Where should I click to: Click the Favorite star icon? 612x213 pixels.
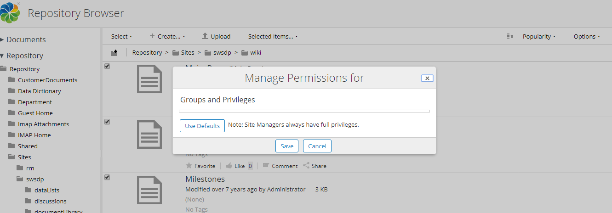pos(189,166)
